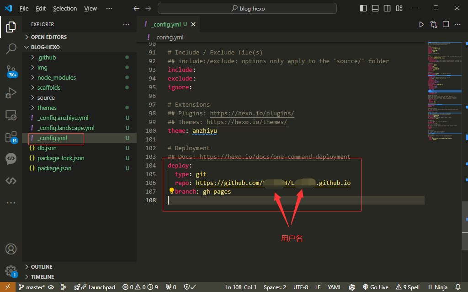Viewport: 468px width, 292px height.
Task: Open Remote Explorer in activity bar
Action: click(11, 115)
